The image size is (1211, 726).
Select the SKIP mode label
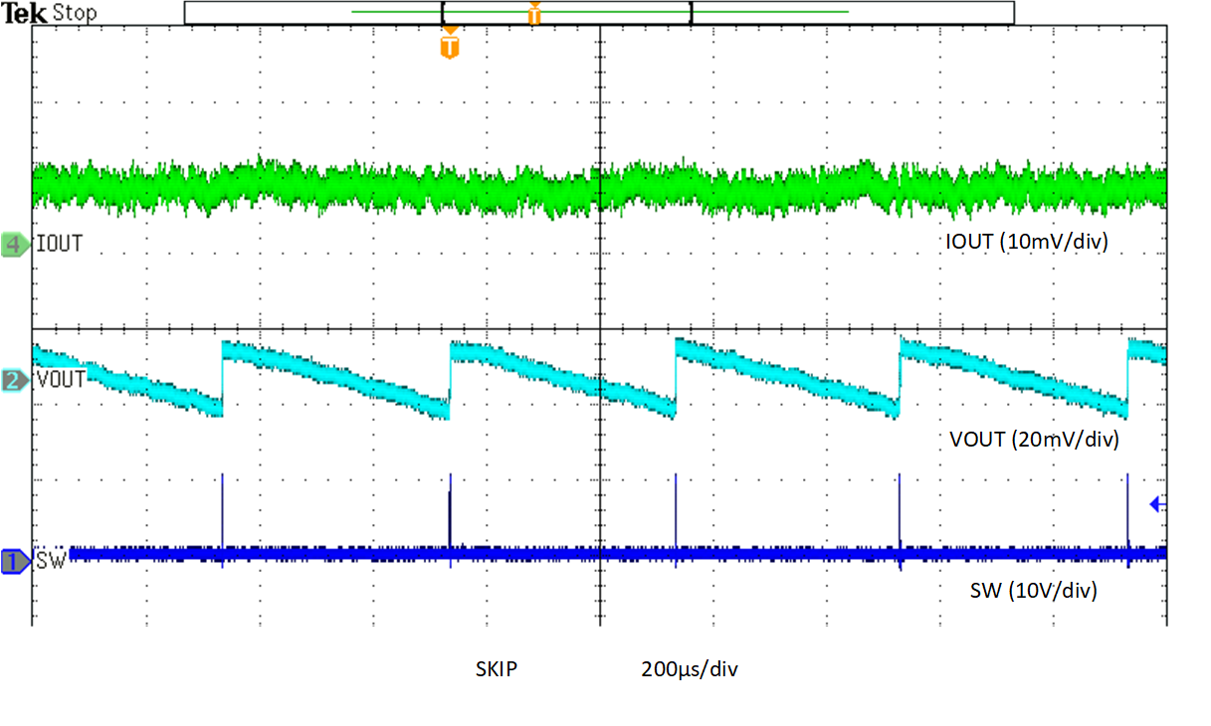tap(499, 668)
